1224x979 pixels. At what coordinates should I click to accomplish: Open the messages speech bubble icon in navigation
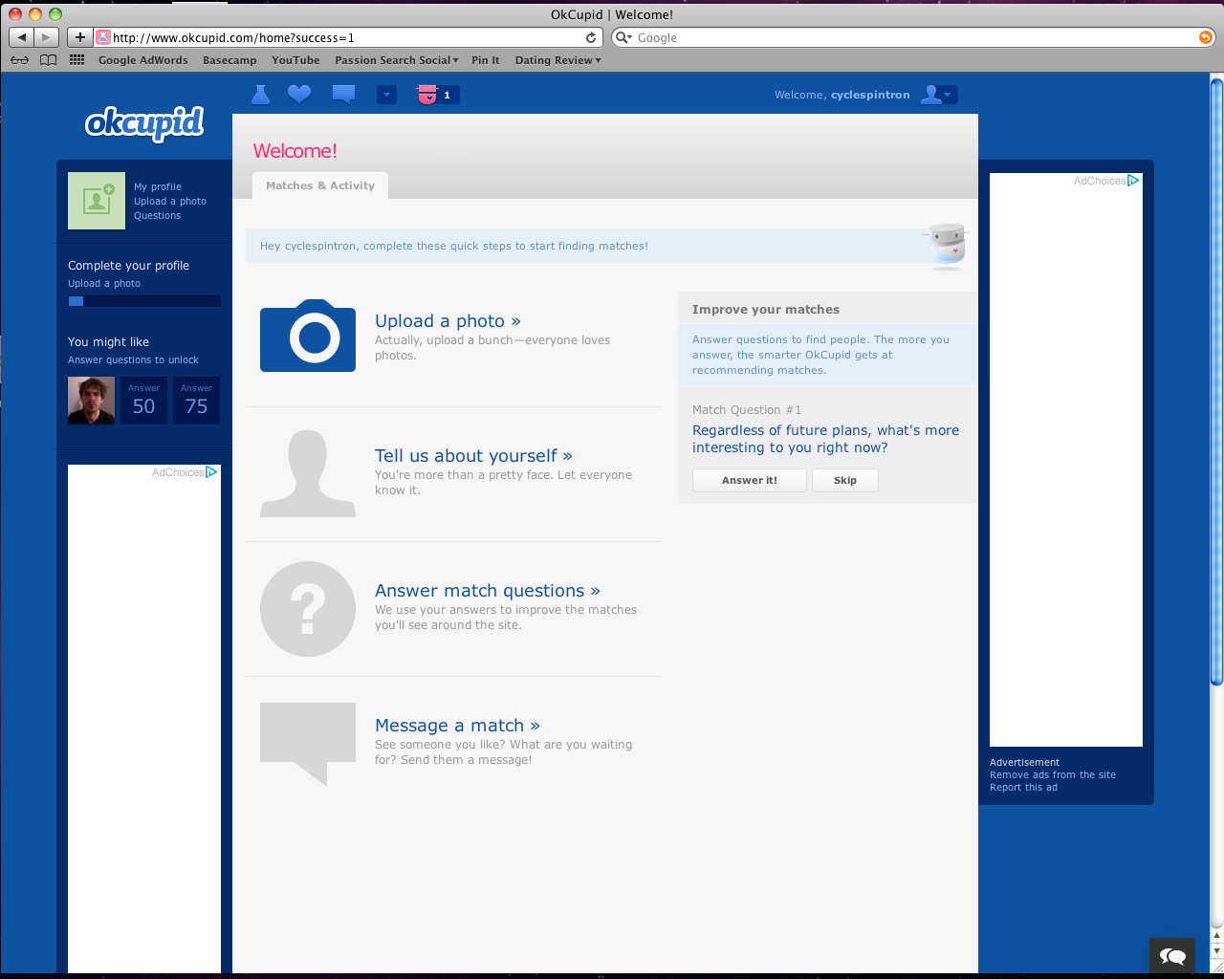point(343,95)
